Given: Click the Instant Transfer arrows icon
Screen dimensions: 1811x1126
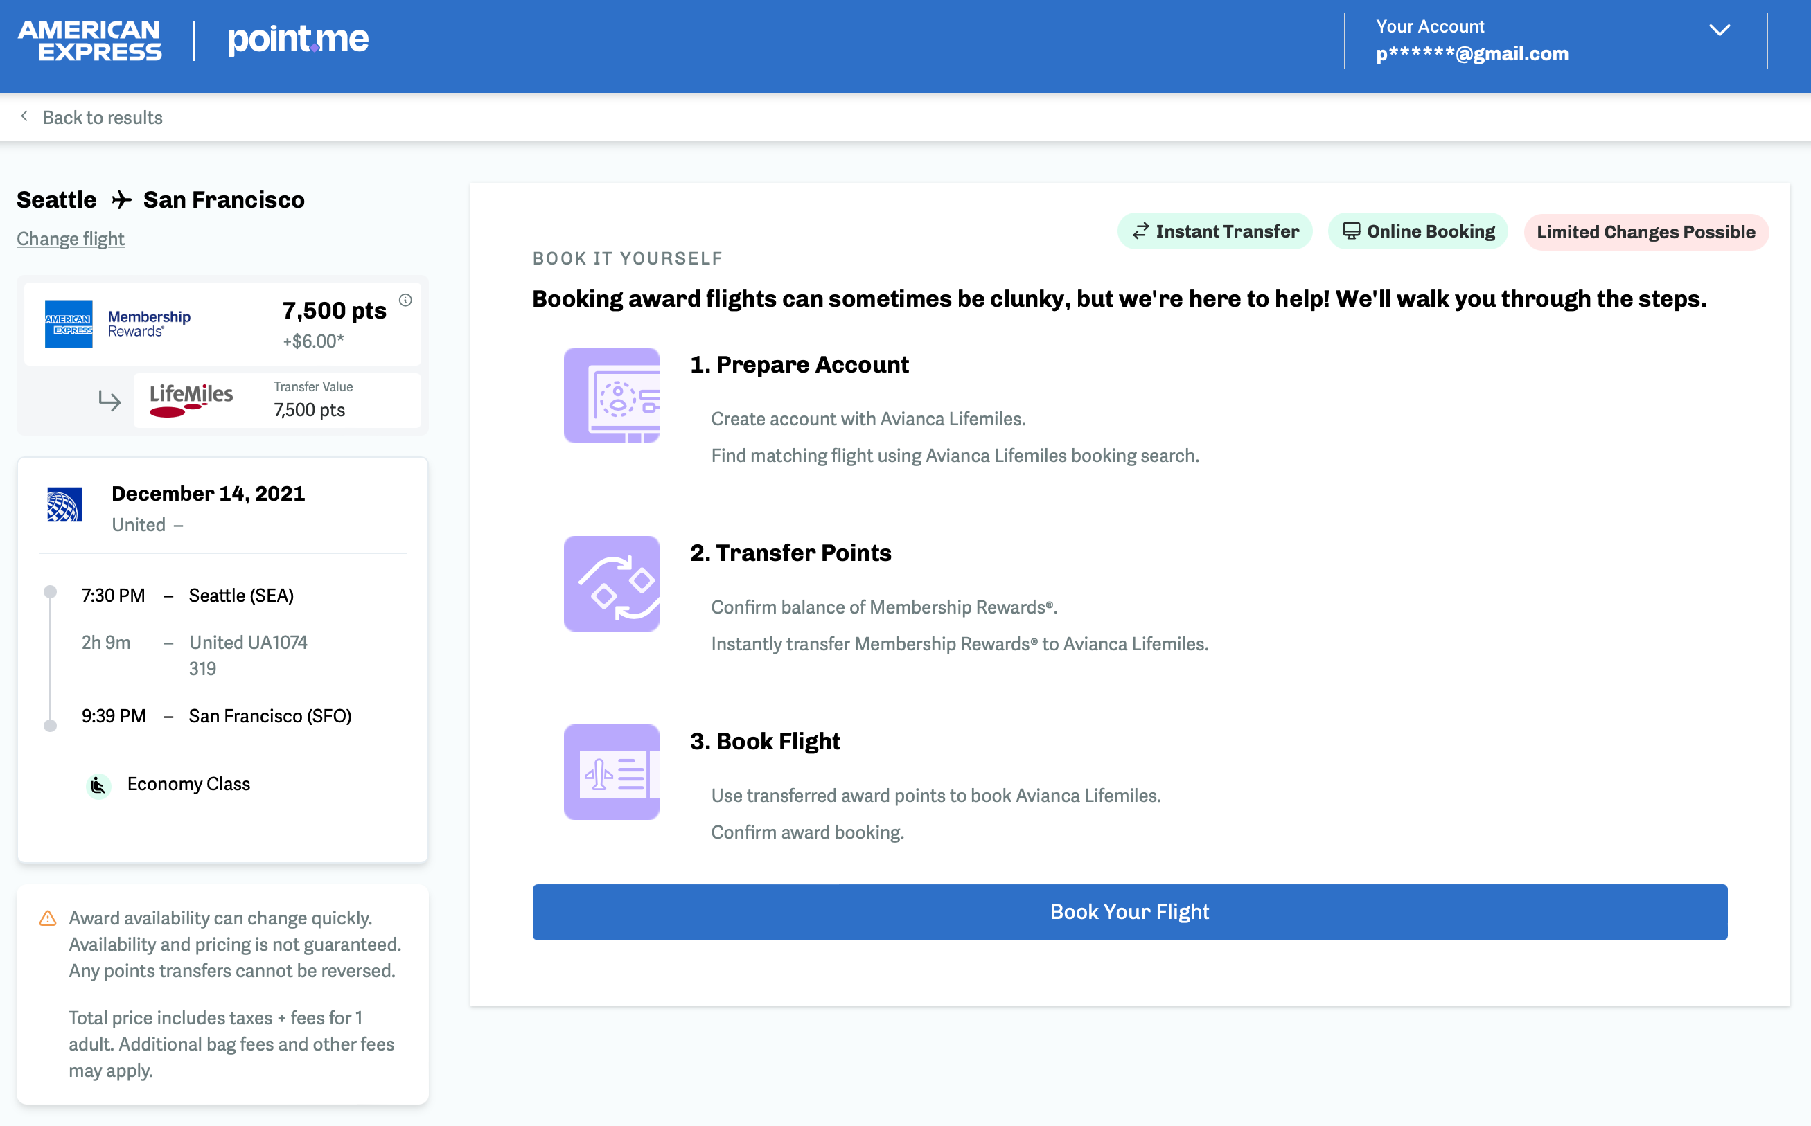Looking at the screenshot, I should tap(1140, 231).
